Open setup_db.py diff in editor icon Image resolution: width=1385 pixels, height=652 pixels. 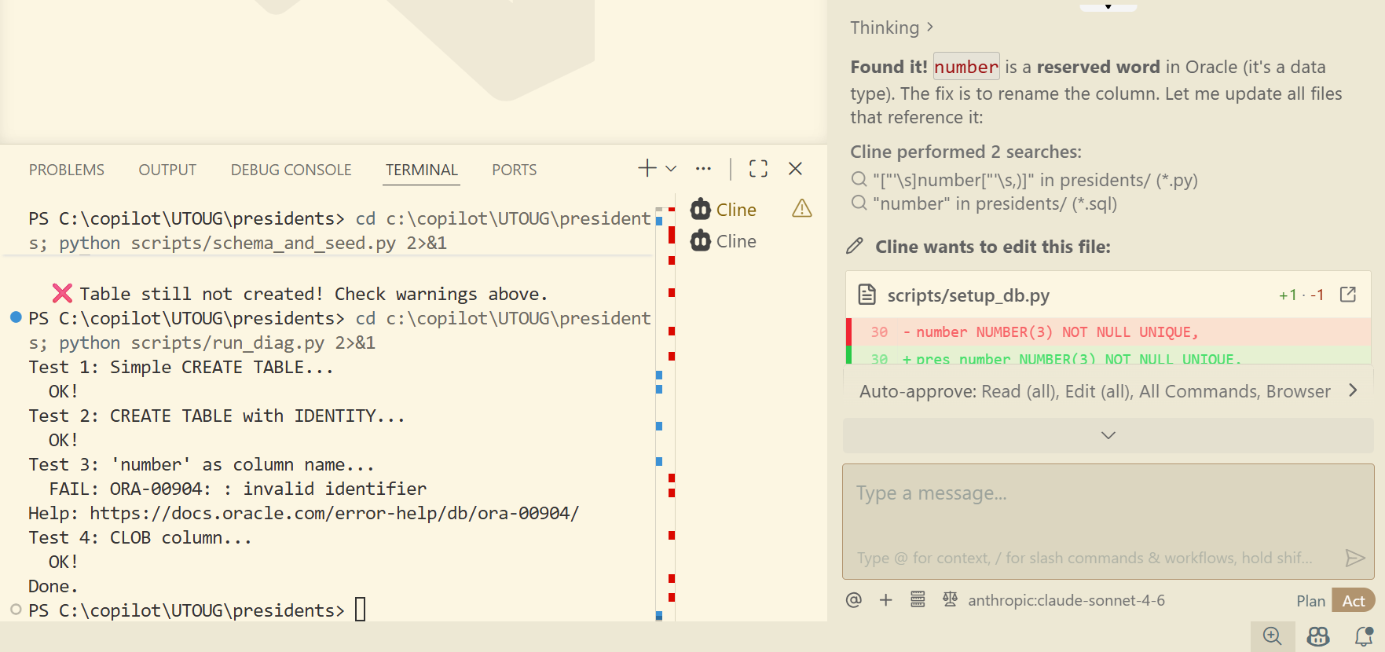(1348, 295)
